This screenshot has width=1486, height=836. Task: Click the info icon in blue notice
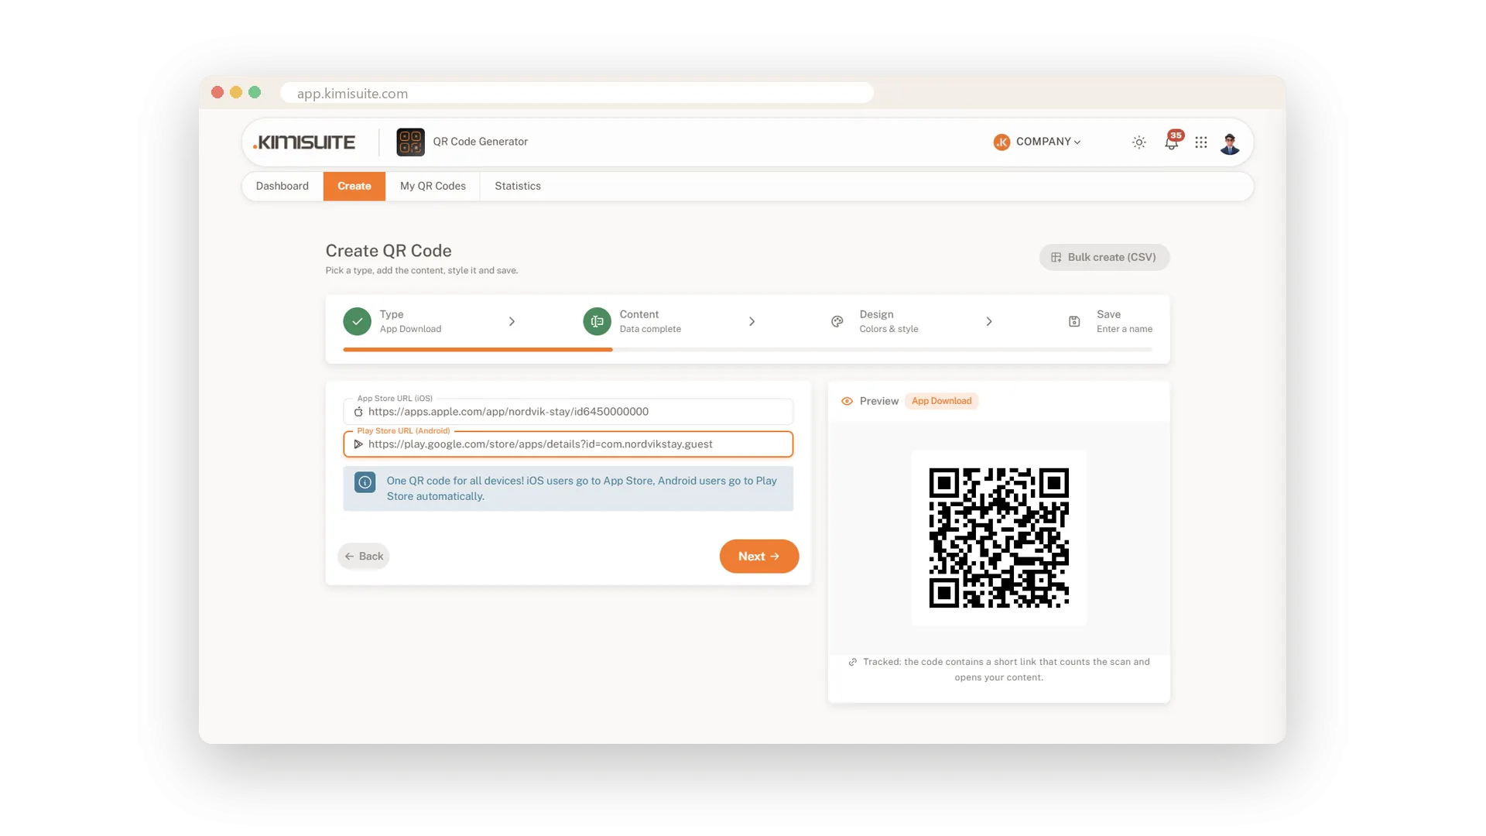pyautogui.click(x=365, y=482)
